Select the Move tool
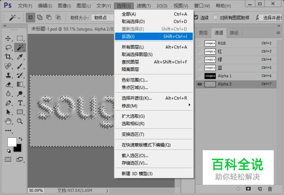 point(8,39)
